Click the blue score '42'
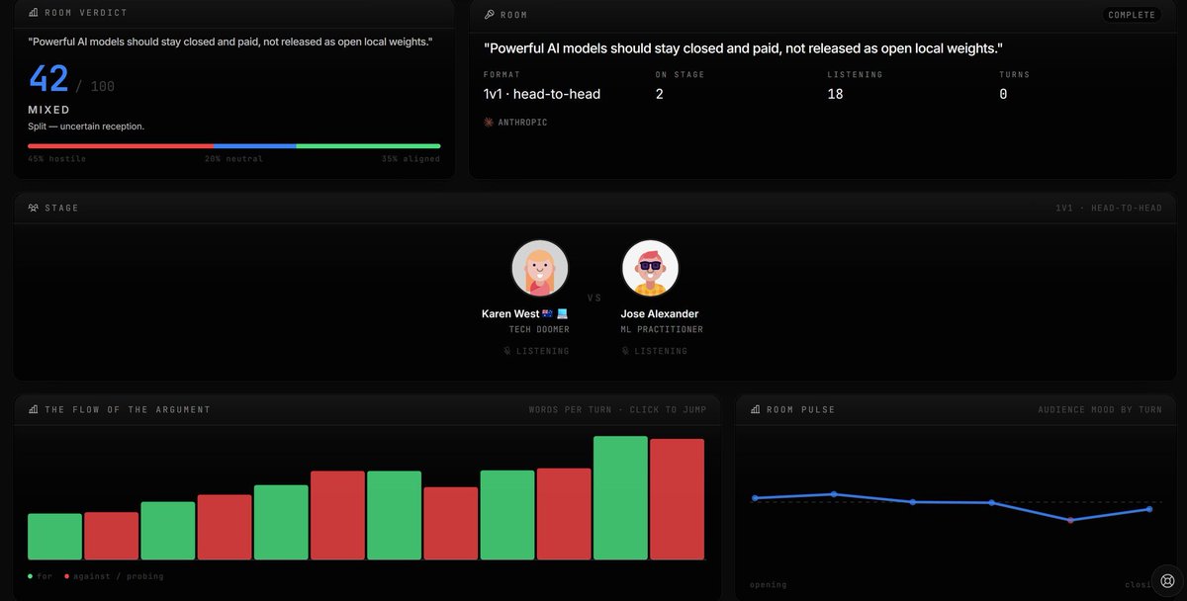The height and width of the screenshot is (601, 1187). point(48,79)
